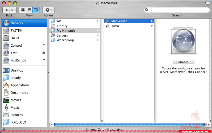Open the Action gear menu
The image size is (212, 133).
(x=48, y=10)
